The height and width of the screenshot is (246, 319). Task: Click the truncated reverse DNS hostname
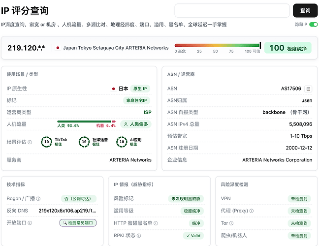click(x=67, y=211)
